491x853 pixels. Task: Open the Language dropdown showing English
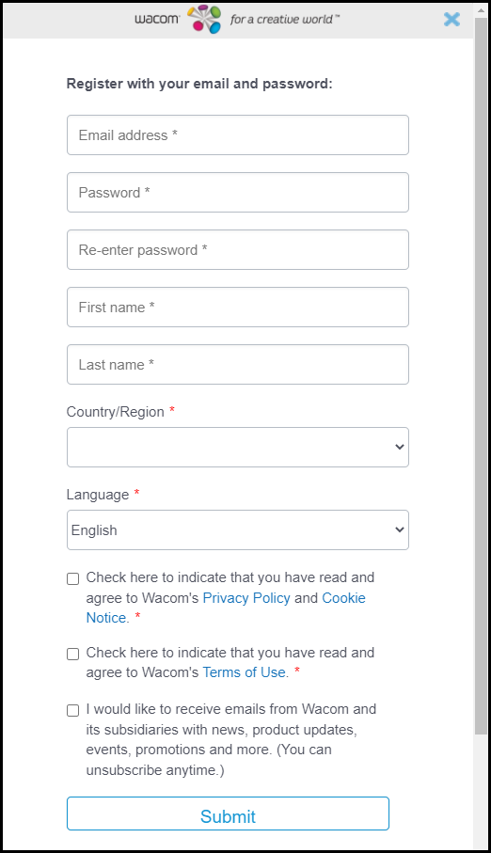[238, 529]
